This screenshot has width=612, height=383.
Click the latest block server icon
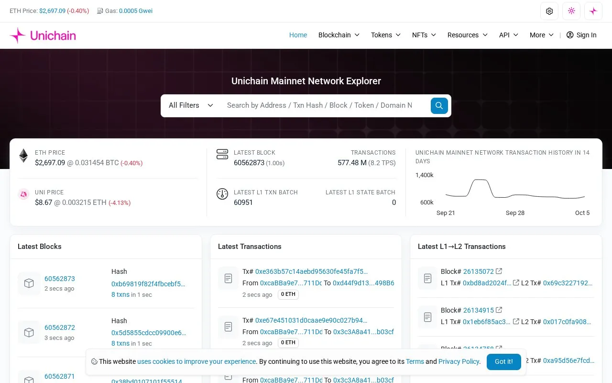point(222,154)
